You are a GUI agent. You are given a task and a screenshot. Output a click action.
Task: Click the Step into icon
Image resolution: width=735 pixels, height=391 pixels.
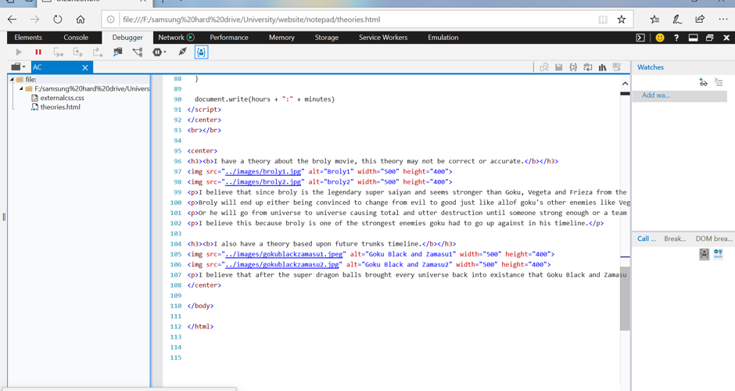[x=58, y=52]
